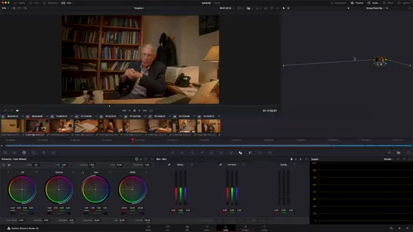Mute viewer audio with speaker icon

click(17, 111)
